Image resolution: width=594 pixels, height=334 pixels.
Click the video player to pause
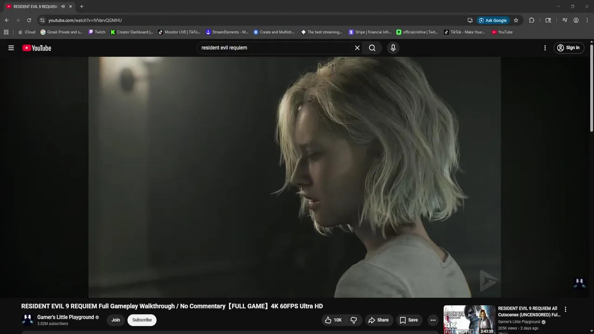coord(294,177)
